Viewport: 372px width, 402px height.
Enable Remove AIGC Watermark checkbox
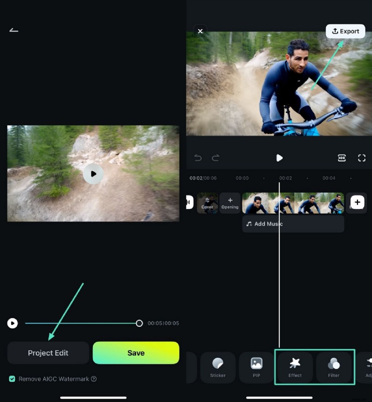[x=13, y=379]
